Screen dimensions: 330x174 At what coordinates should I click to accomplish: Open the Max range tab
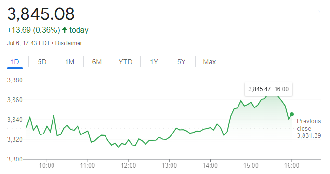[x=210, y=62]
